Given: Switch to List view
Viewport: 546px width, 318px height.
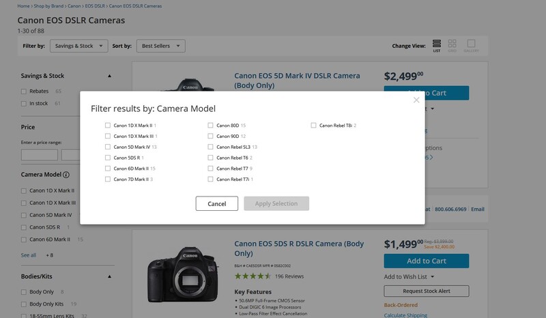Looking at the screenshot, I should tap(437, 46).
